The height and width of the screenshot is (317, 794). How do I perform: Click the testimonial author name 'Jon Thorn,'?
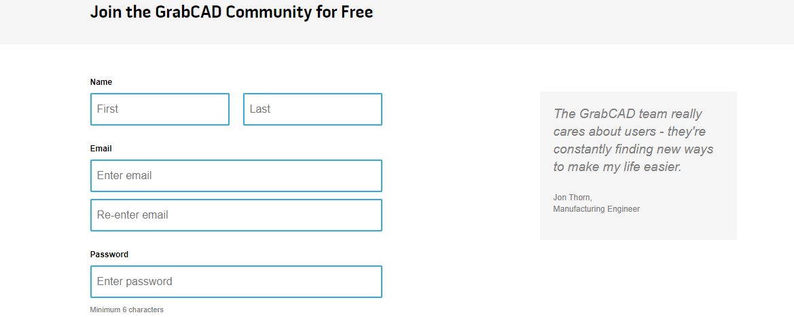click(x=573, y=198)
